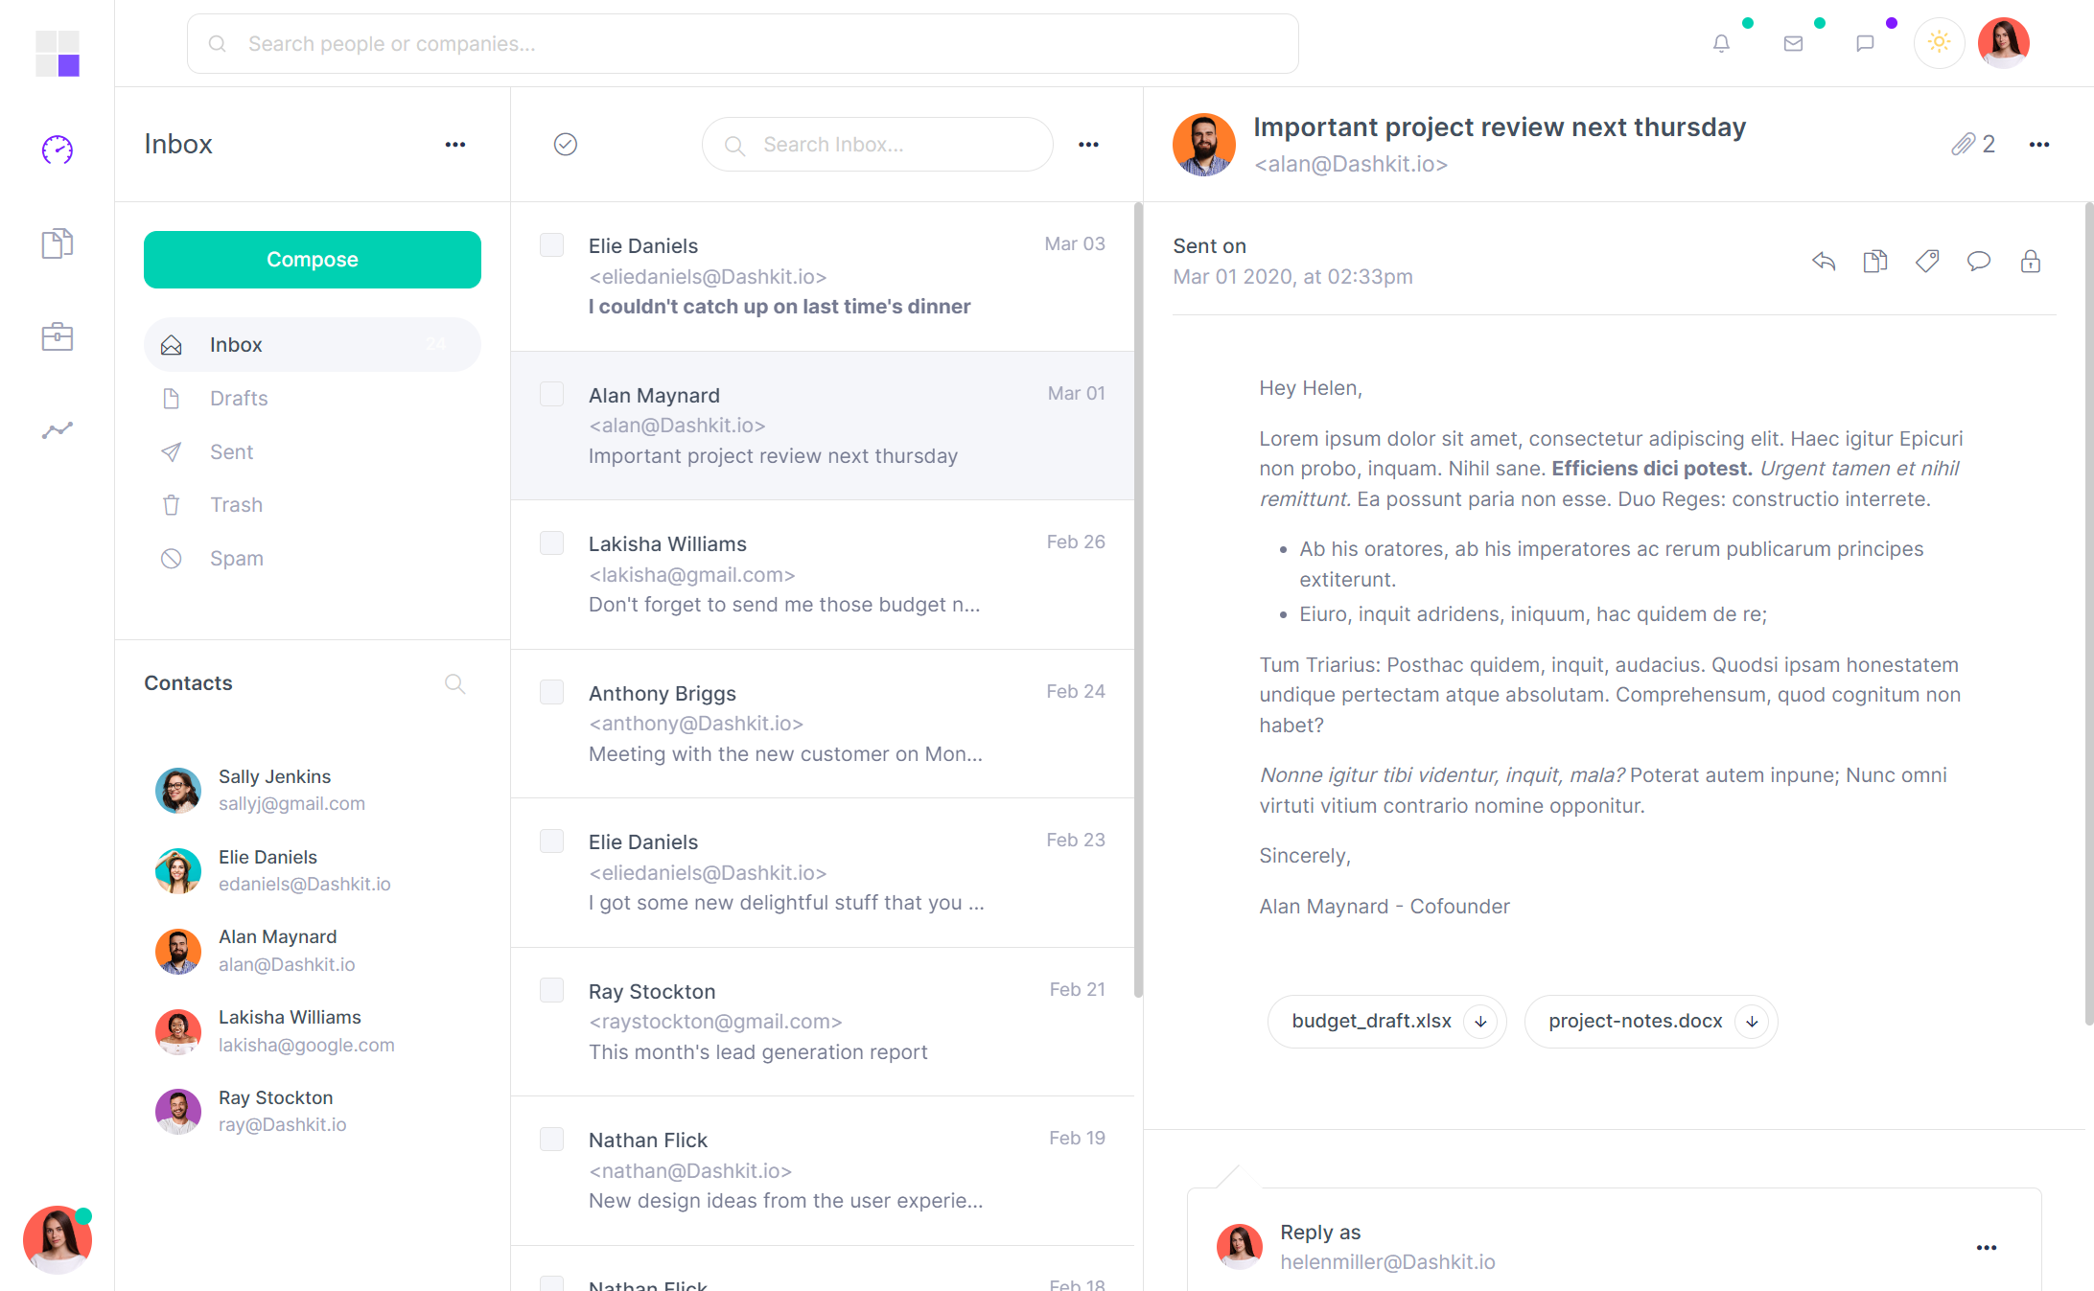Check the checkbox next to Elie Daniels' email

(x=551, y=244)
